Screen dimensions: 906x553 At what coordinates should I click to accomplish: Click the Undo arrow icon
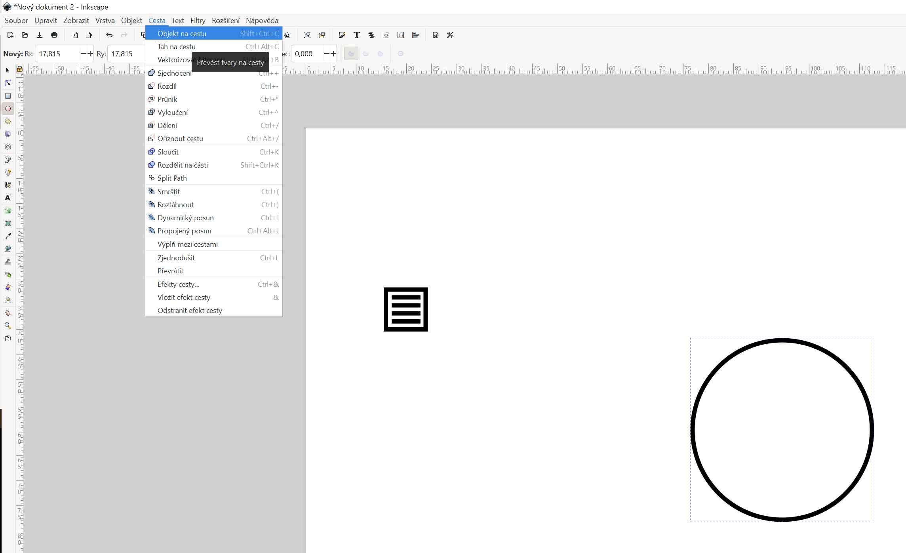tap(109, 35)
